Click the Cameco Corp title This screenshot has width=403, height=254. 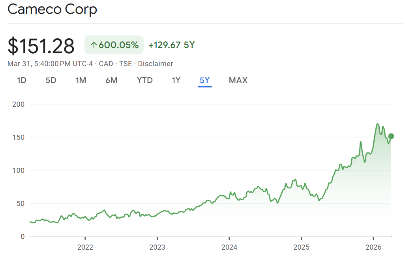[52, 9]
